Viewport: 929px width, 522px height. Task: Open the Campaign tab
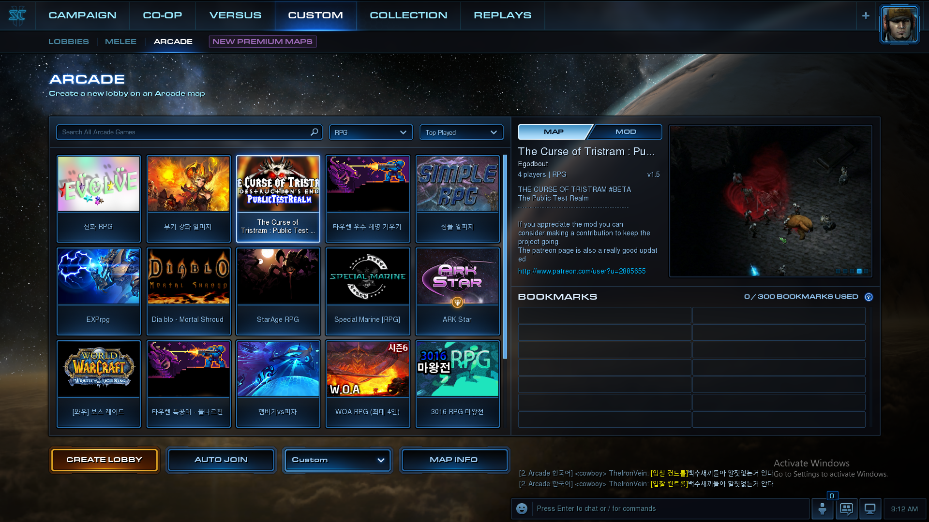pos(82,15)
